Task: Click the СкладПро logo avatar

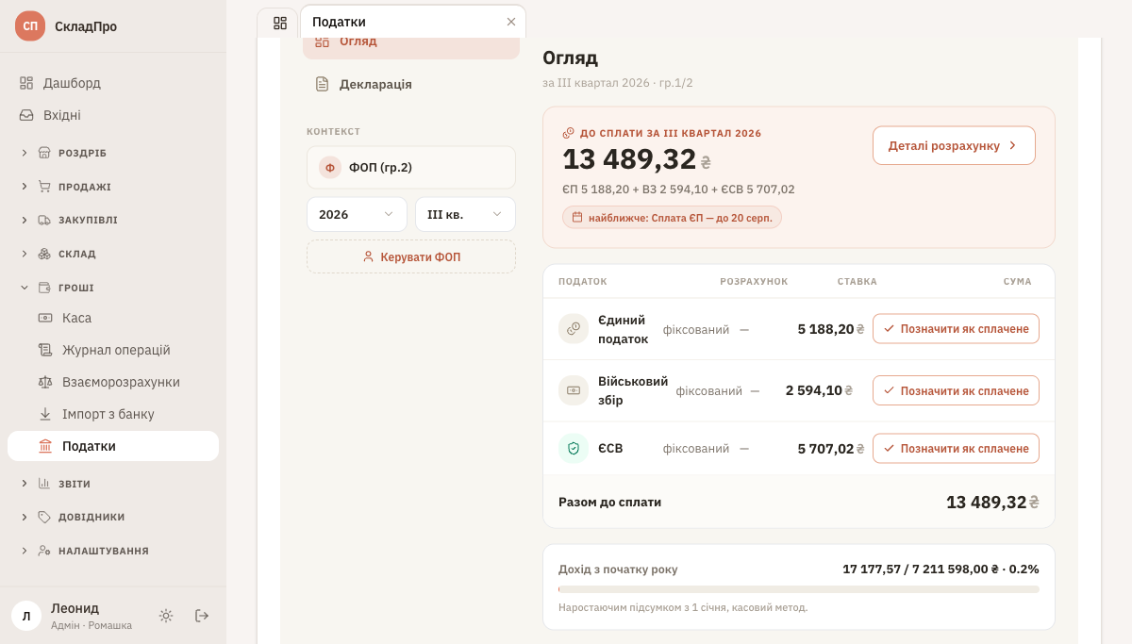Action: pyautogui.click(x=30, y=26)
